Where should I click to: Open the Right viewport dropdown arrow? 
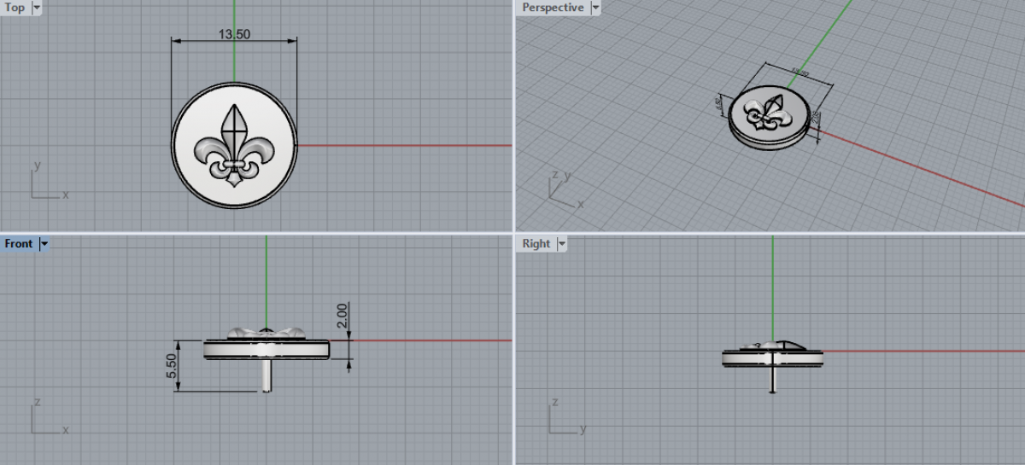(x=561, y=244)
